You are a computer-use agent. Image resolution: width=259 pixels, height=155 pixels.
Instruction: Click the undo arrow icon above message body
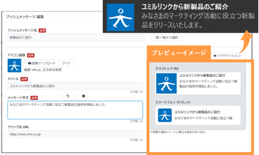click(x=68, y=96)
